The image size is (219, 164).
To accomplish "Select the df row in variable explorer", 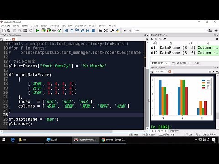I will pos(184,48).
